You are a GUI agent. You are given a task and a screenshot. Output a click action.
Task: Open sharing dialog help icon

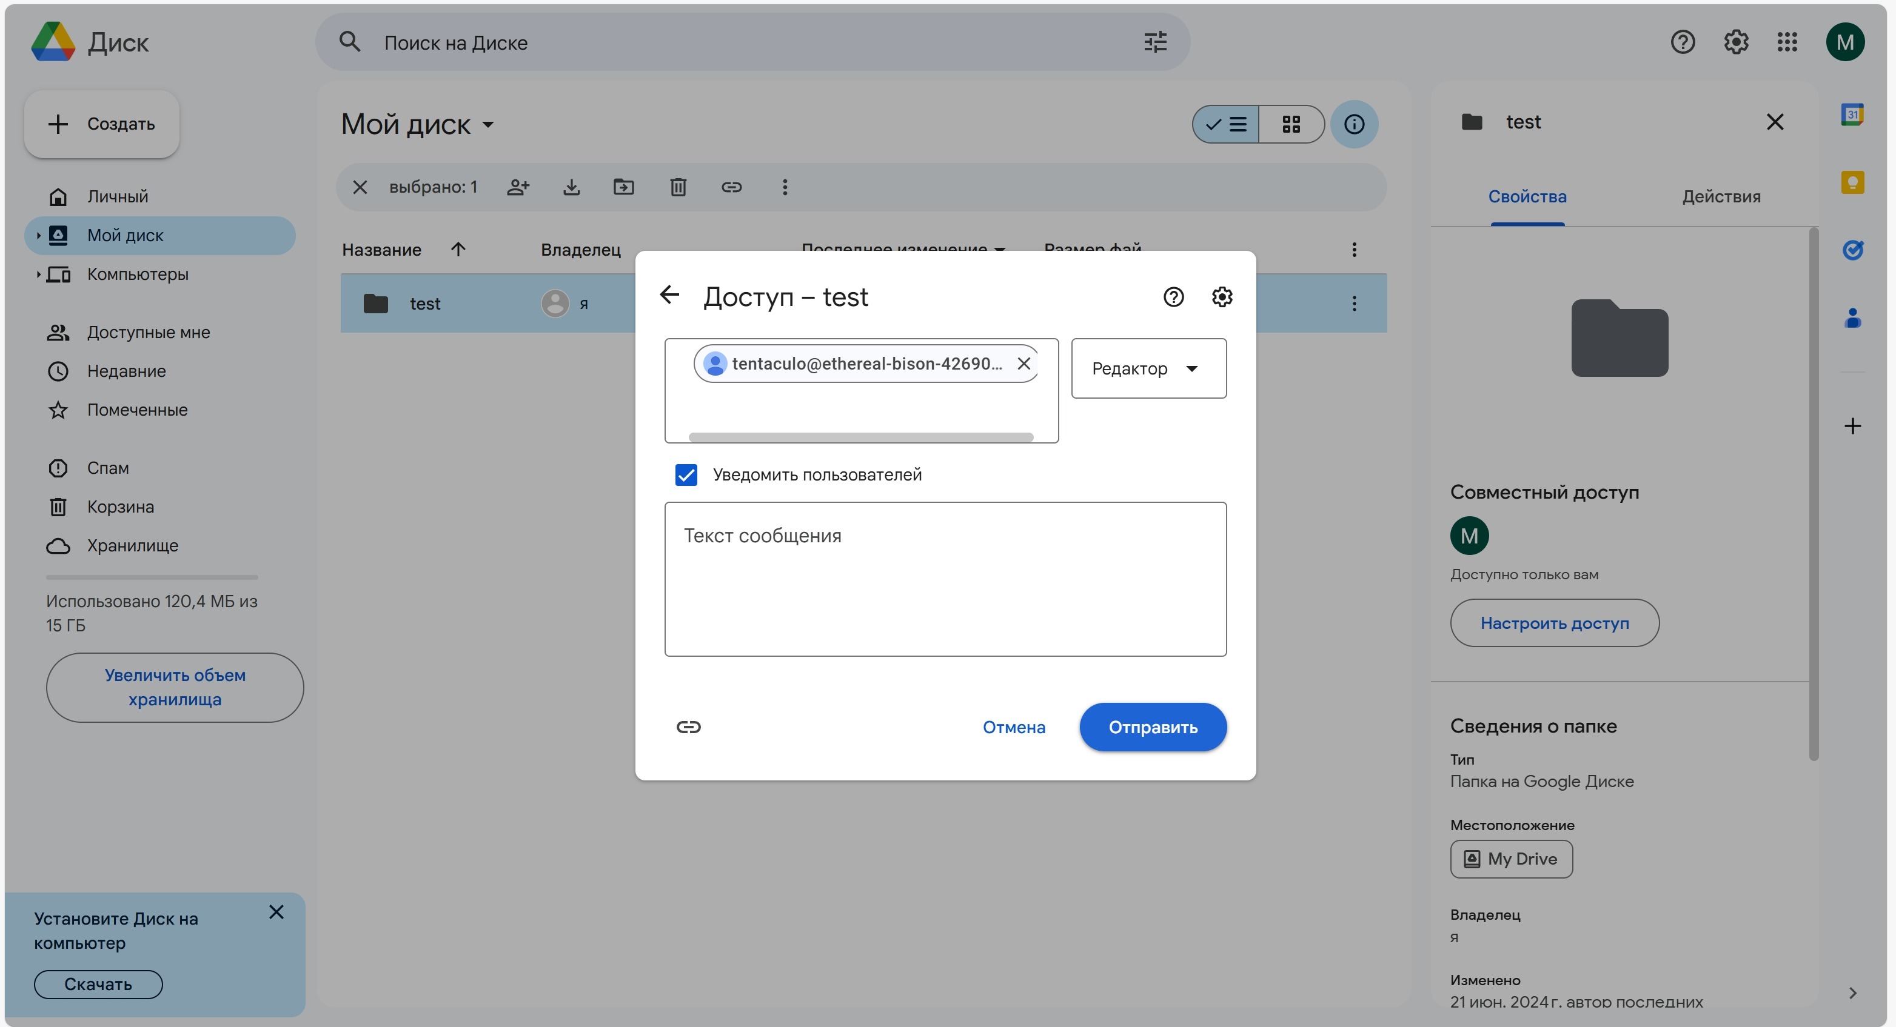point(1173,296)
